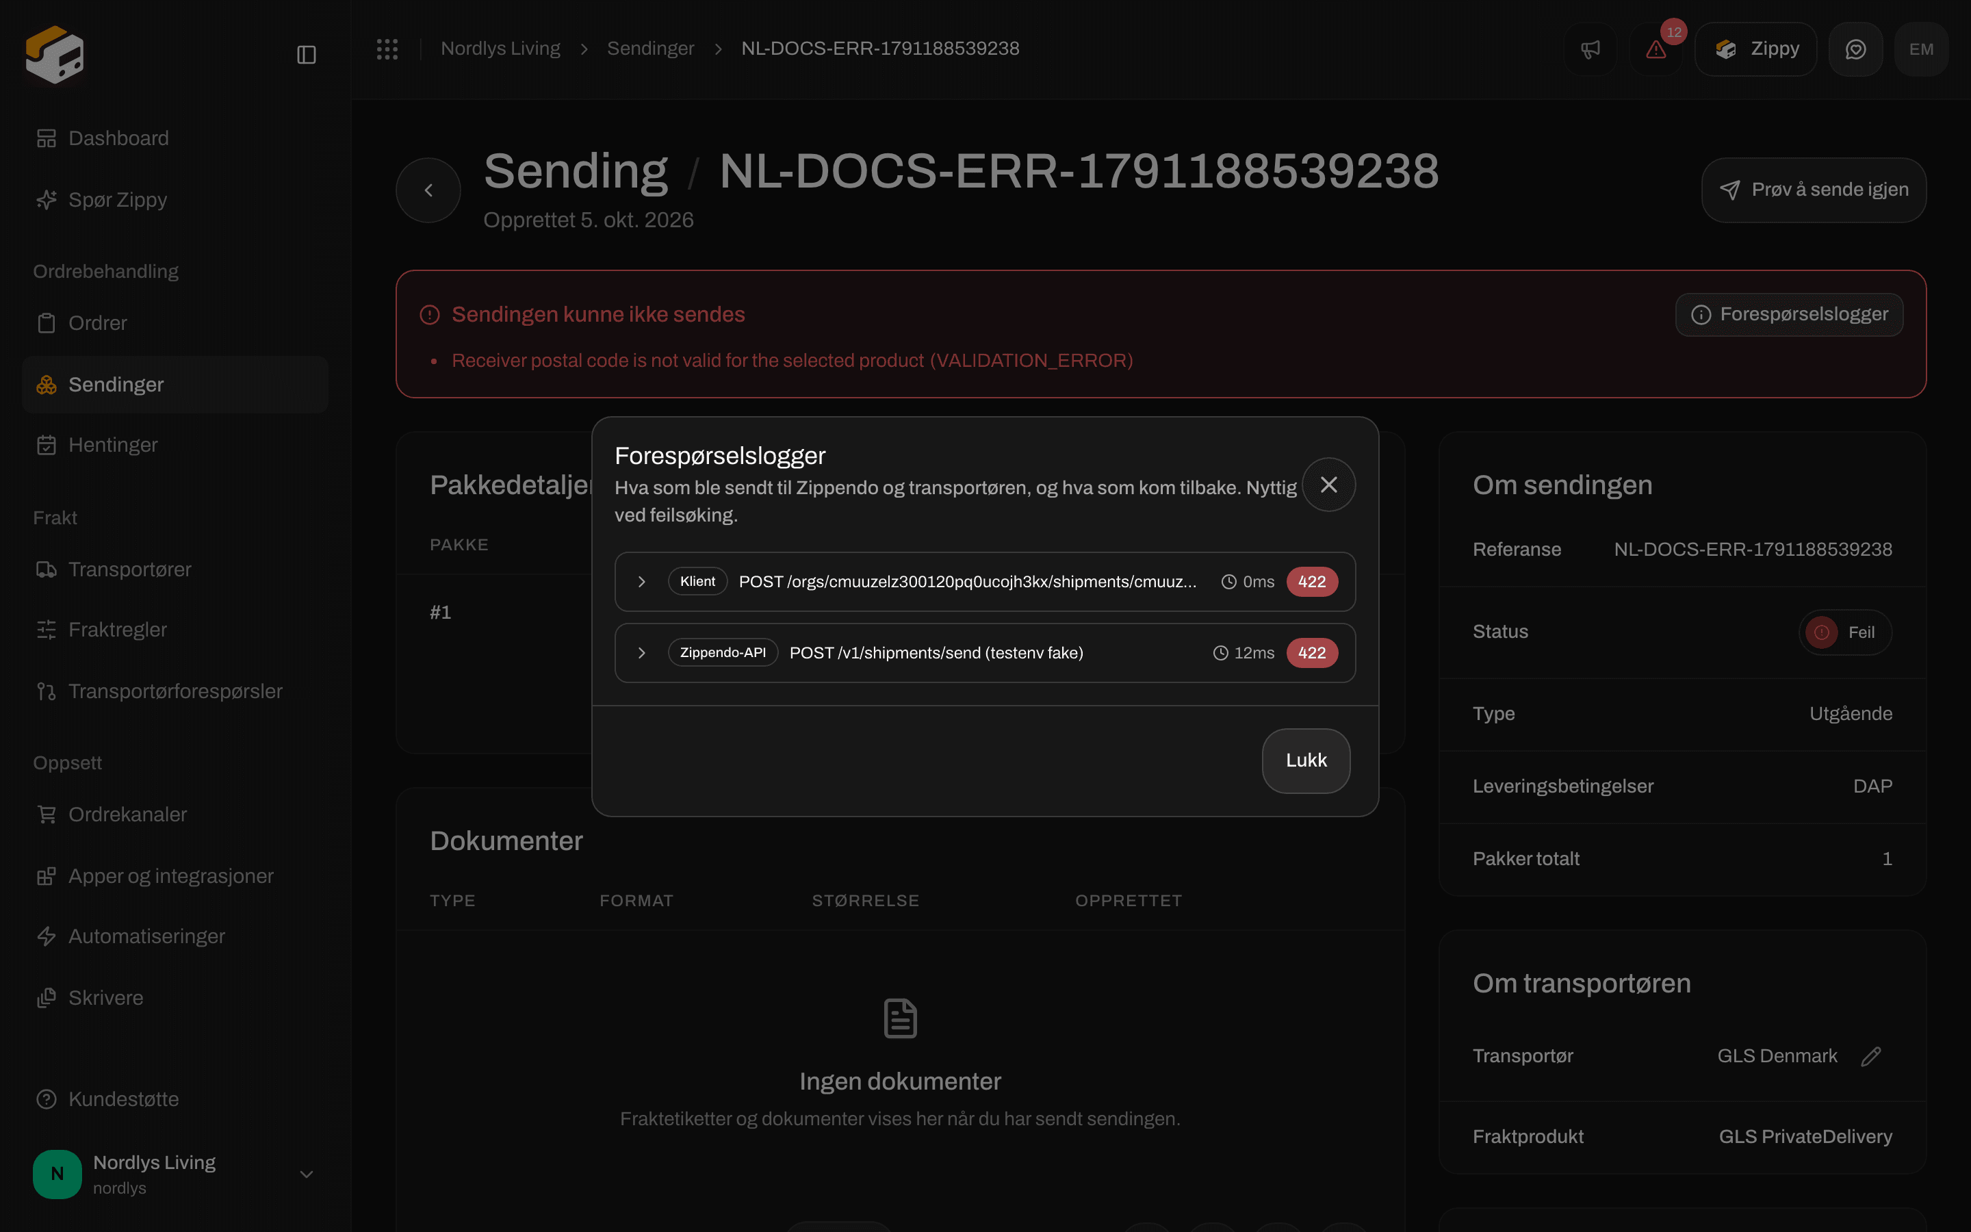Close the Forespørselslogger dialog with X
1971x1232 pixels.
point(1328,485)
